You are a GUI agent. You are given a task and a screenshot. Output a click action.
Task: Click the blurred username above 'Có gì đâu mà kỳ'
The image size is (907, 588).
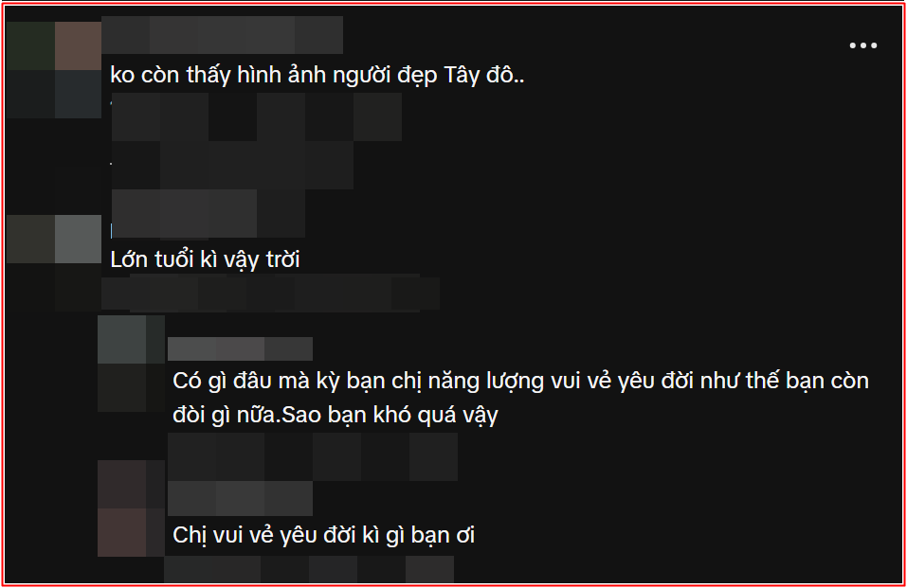(240, 348)
